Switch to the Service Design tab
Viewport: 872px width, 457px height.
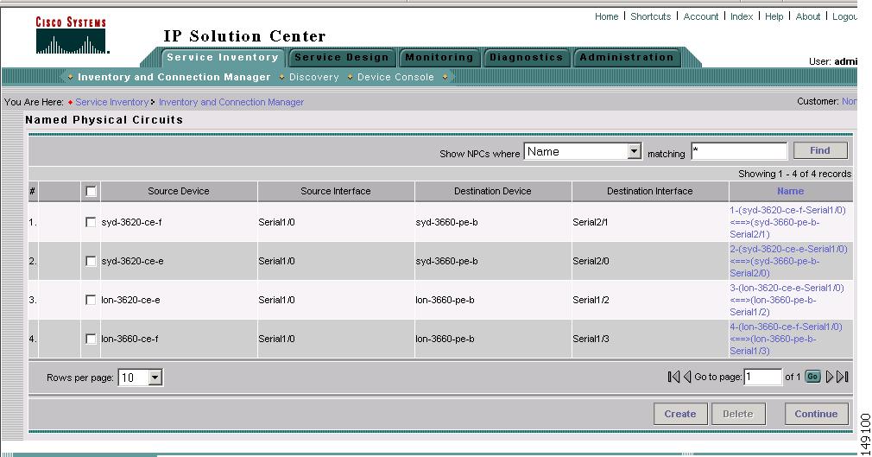click(x=341, y=57)
